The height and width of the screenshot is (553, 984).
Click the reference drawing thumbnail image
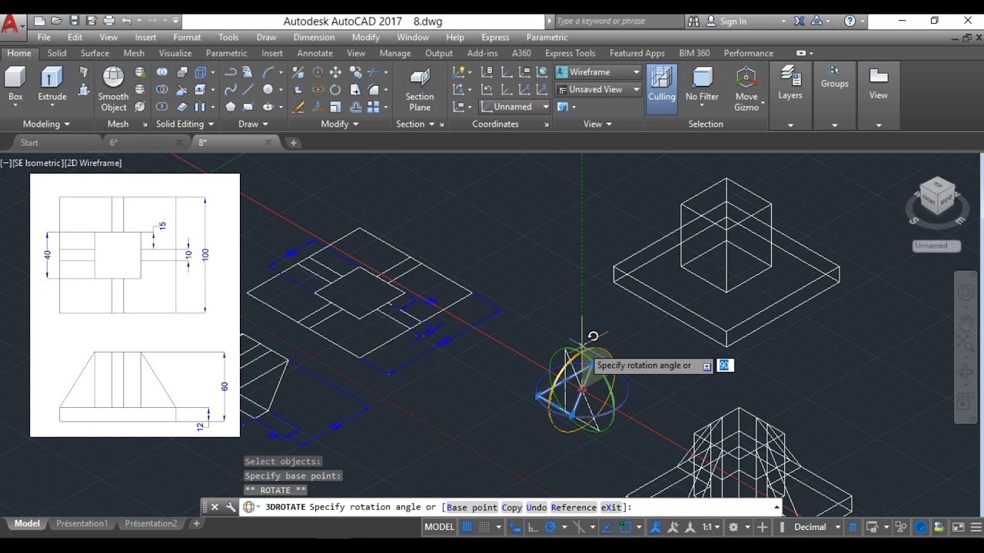click(x=135, y=305)
